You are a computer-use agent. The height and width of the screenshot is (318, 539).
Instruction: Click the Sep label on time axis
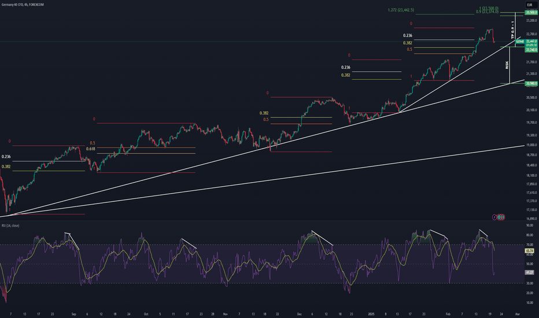click(73, 314)
